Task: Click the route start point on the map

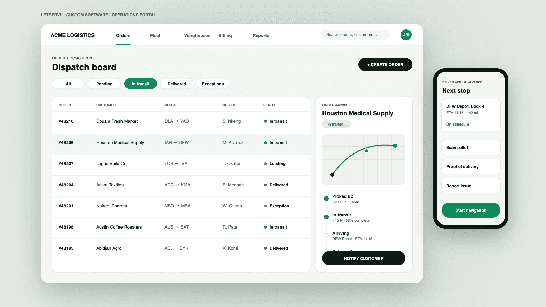Action: tap(332, 175)
